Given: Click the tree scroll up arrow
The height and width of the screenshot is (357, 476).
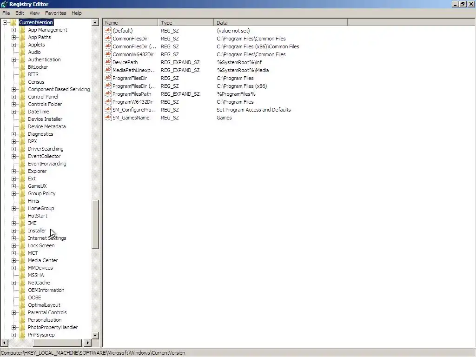Looking at the screenshot, I should click(95, 22).
